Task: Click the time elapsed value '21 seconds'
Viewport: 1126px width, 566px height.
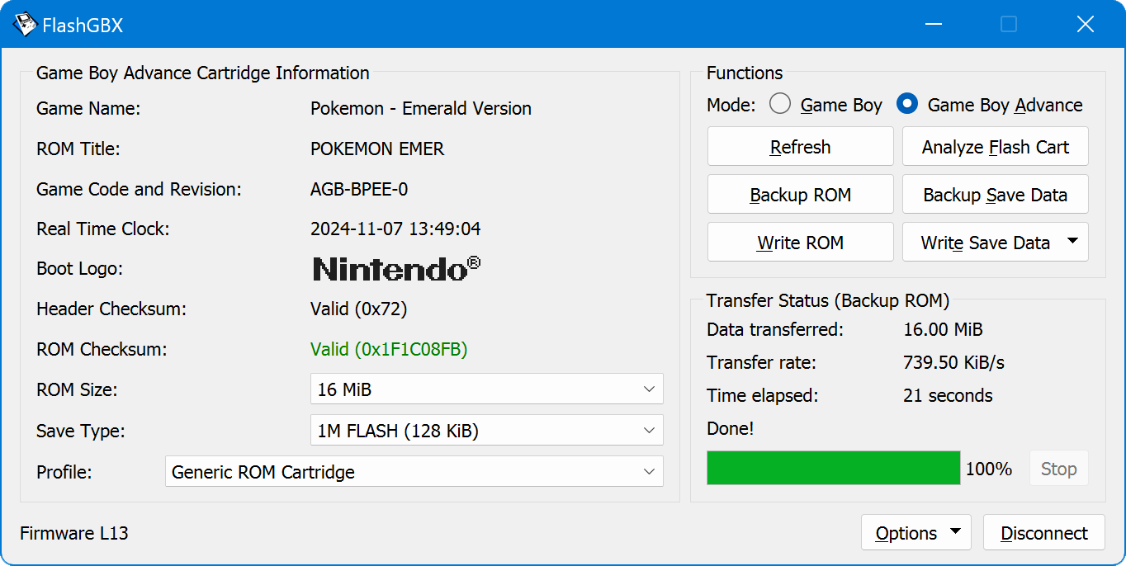Action: tap(949, 395)
